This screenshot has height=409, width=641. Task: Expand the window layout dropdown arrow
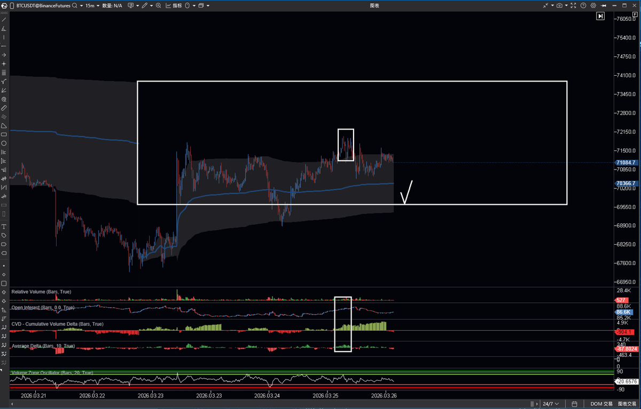pos(208,5)
